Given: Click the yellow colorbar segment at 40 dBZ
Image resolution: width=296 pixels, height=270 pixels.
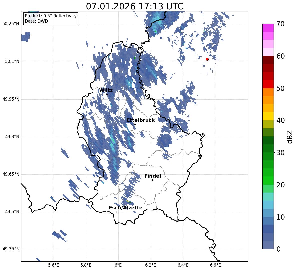Looking at the screenshot, I should click(x=268, y=116).
